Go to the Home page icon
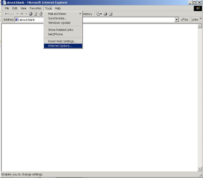The height and width of the screenshot is (178, 203). tap(41, 14)
